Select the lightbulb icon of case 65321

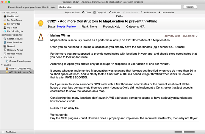pyautogui.click(x=7, y=72)
